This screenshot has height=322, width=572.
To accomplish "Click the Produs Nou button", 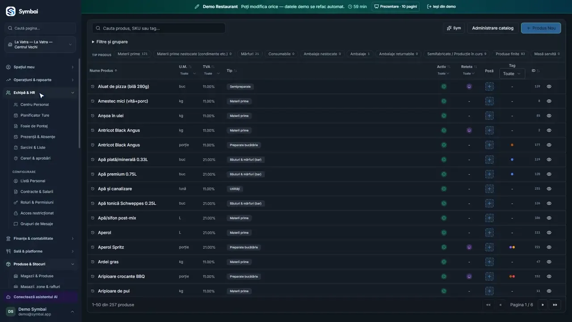I will click(541, 28).
